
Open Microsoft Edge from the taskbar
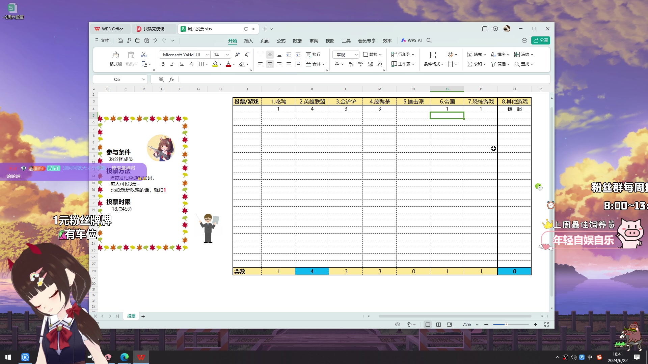click(125, 357)
